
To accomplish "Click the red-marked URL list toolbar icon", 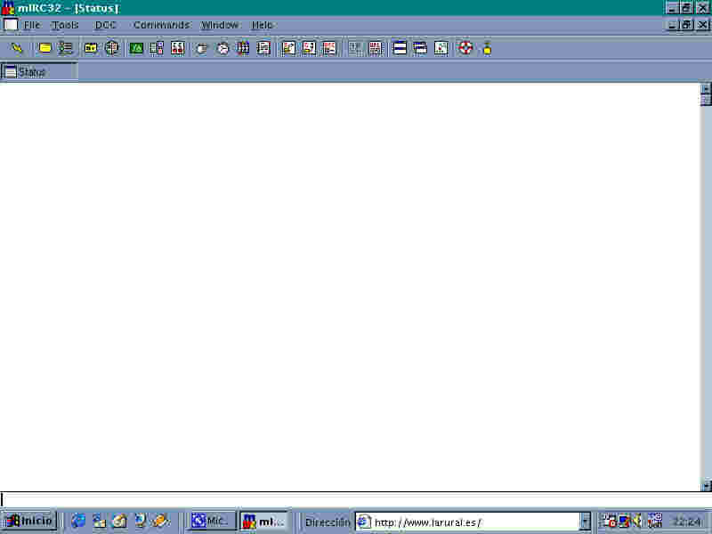I will 376,48.
